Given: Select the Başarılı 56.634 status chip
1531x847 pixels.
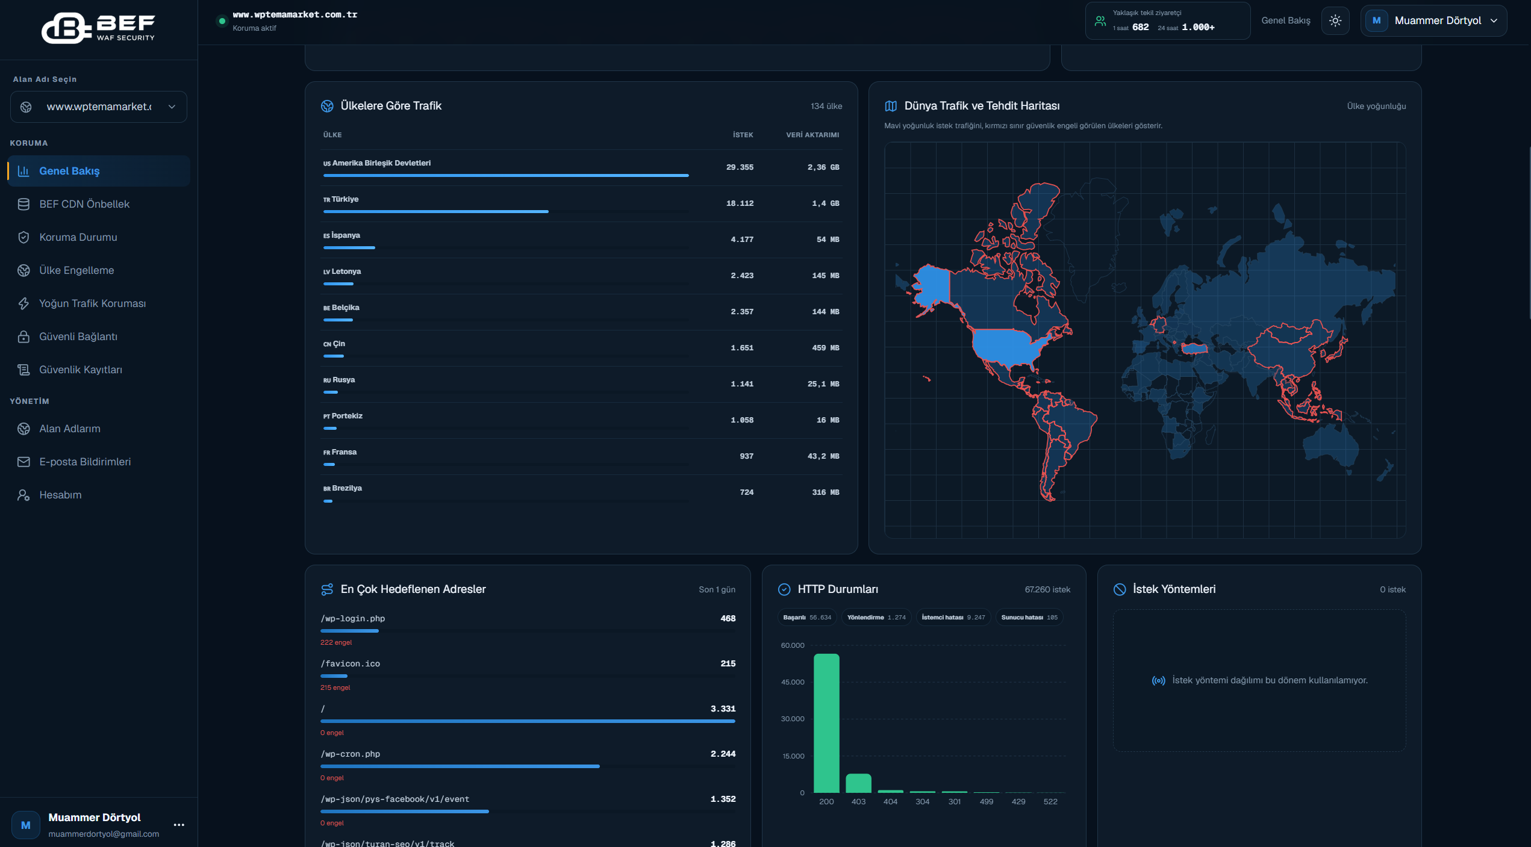Looking at the screenshot, I should tap(807, 618).
